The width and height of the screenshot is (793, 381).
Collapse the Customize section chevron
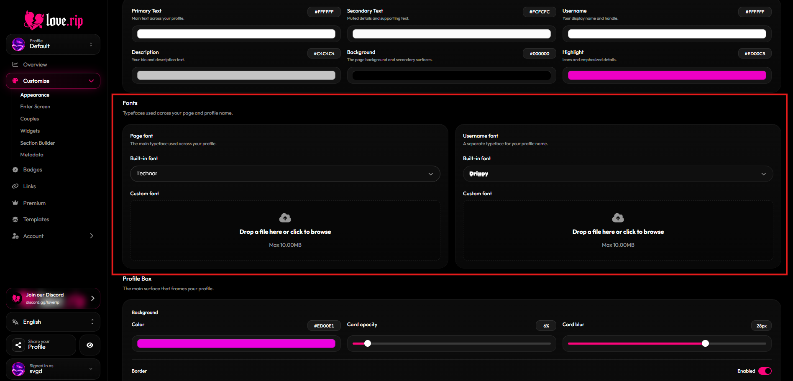[91, 81]
